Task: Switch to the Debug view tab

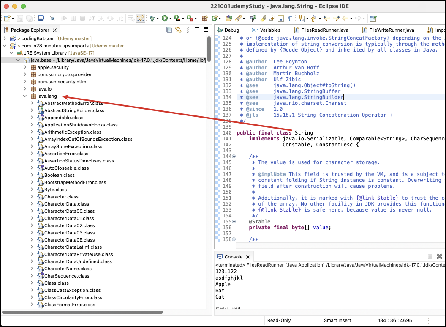Action: 228,30
